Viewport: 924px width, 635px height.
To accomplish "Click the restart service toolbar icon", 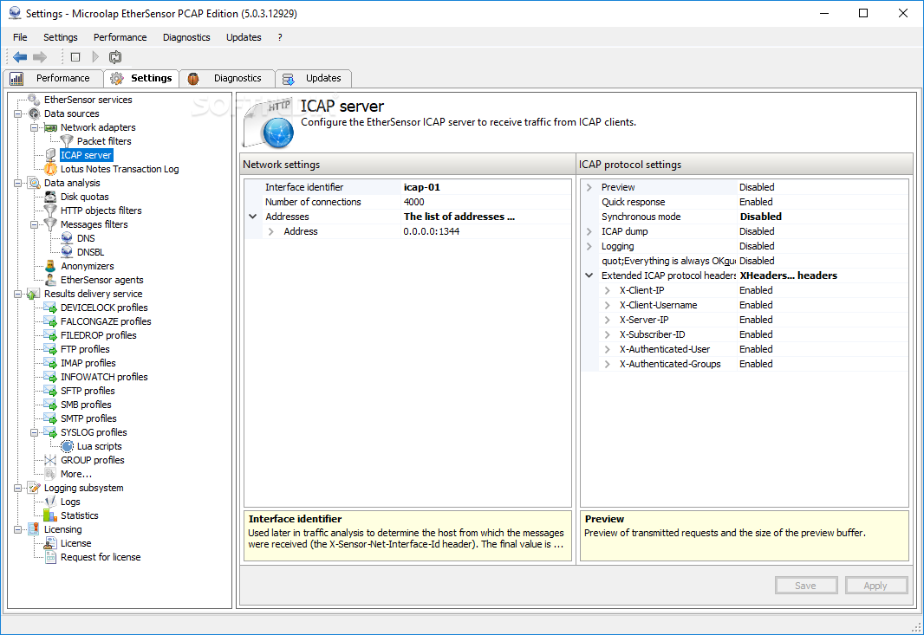I will pos(115,57).
